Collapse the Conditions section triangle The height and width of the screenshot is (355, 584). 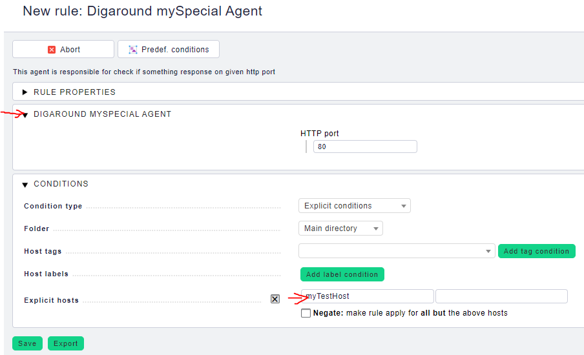25,185
